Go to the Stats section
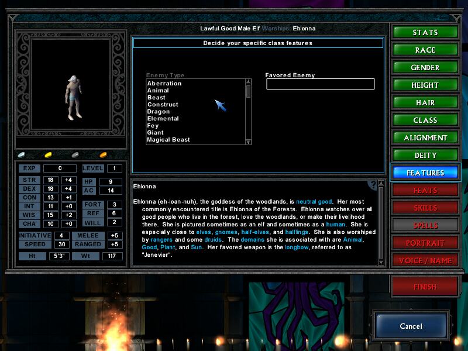468x351 pixels. tap(425, 32)
